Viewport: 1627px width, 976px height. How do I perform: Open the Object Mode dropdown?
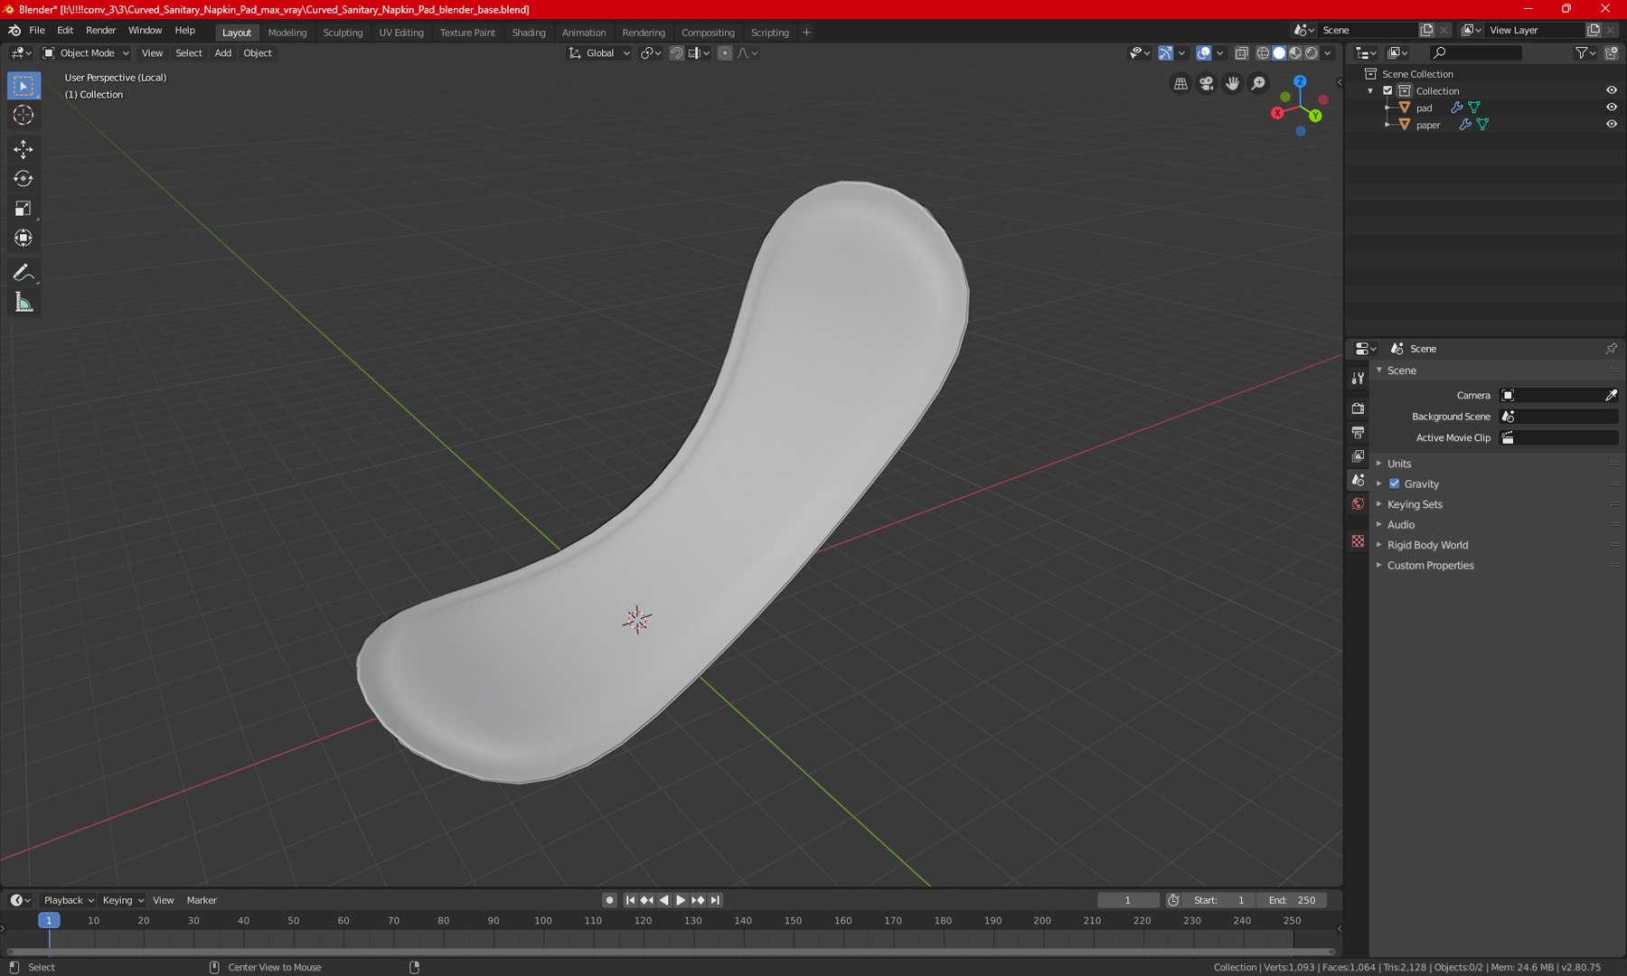[87, 53]
